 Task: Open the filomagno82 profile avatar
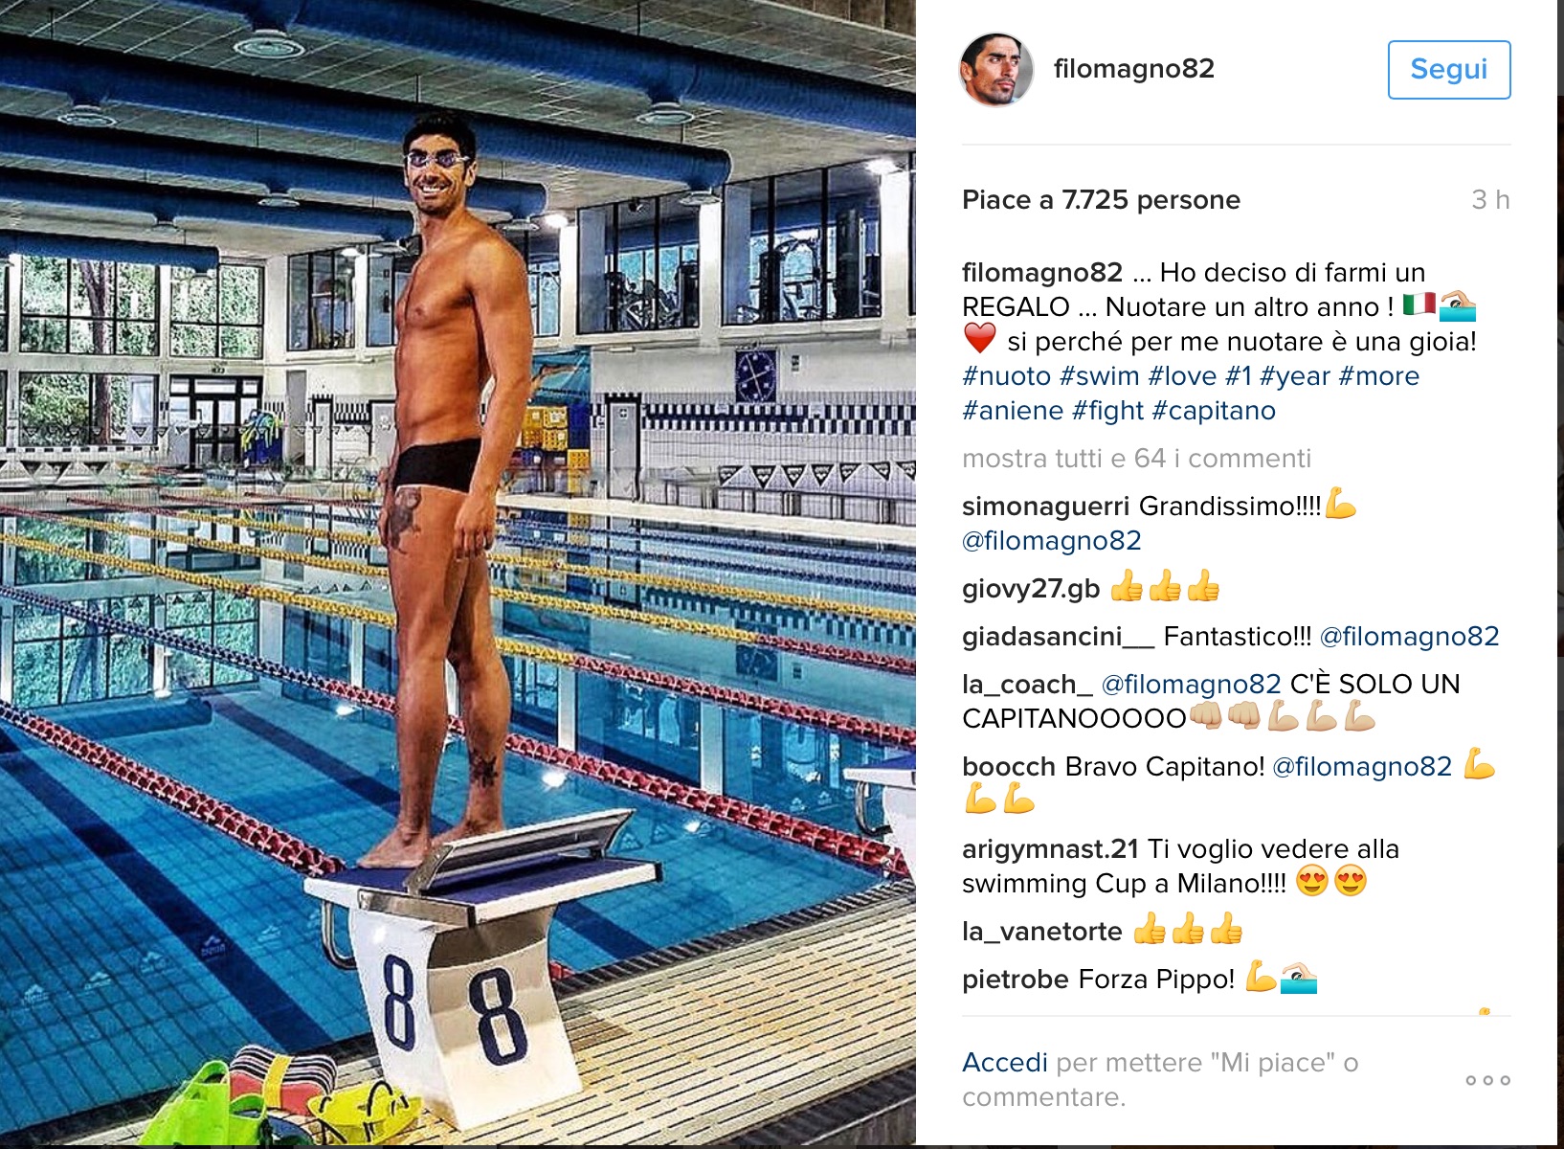pos(996,69)
